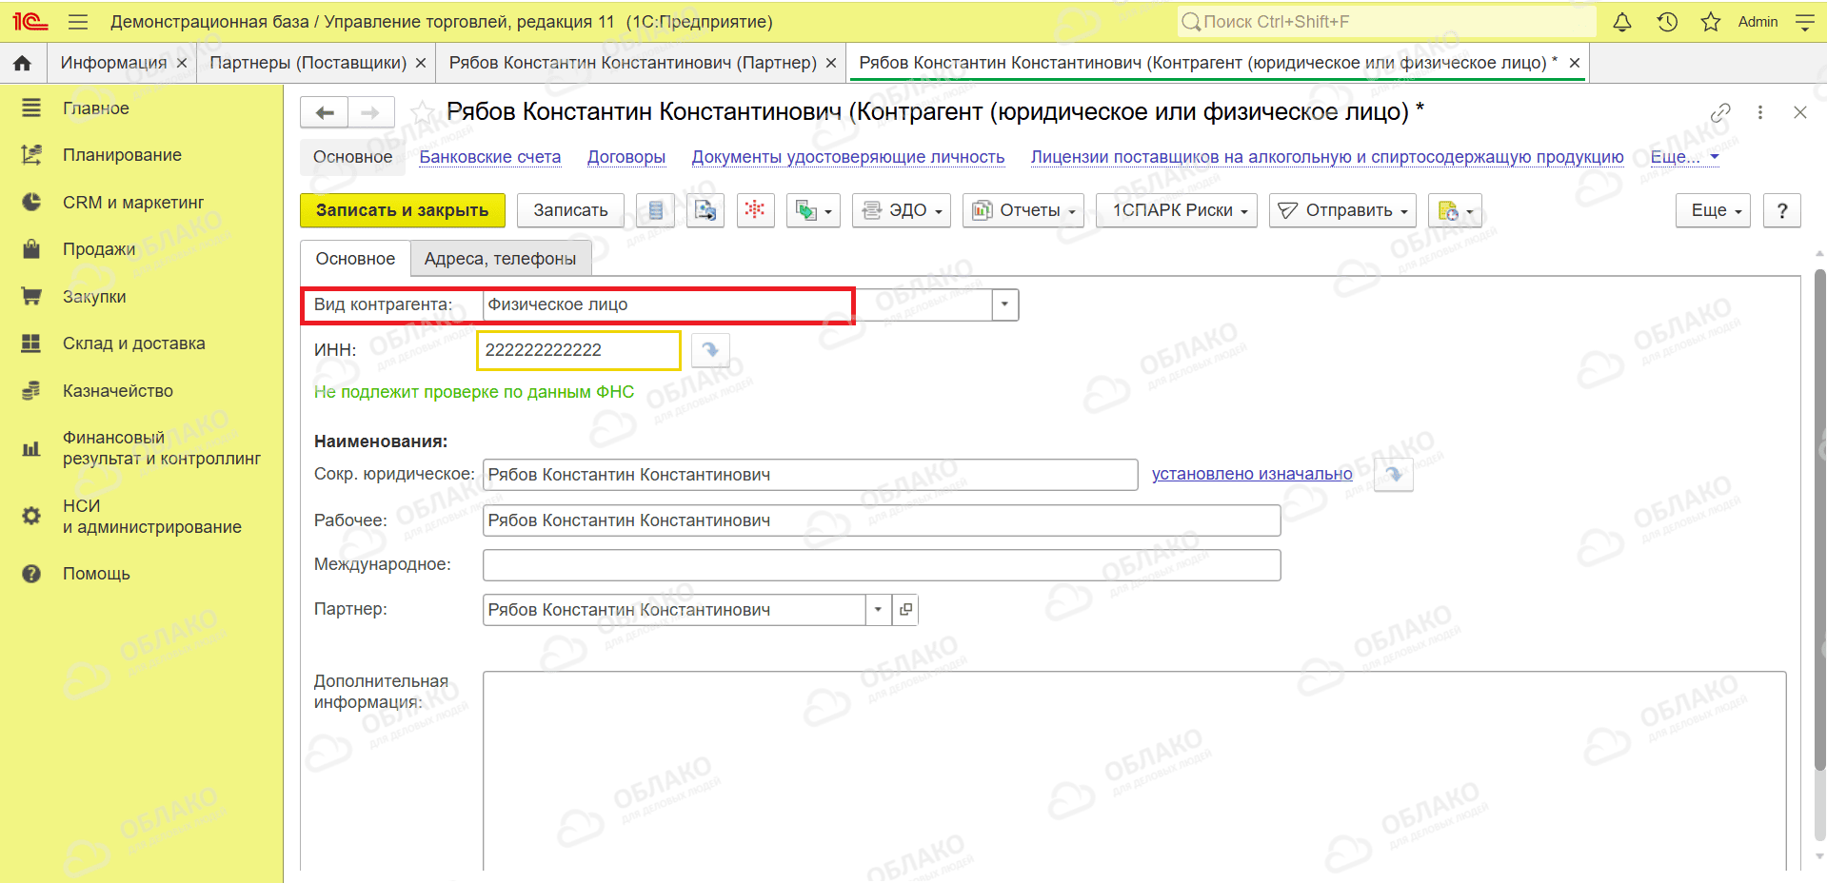The height and width of the screenshot is (883, 1827).
Task: Click Записать и закрыть button
Action: [403, 210]
